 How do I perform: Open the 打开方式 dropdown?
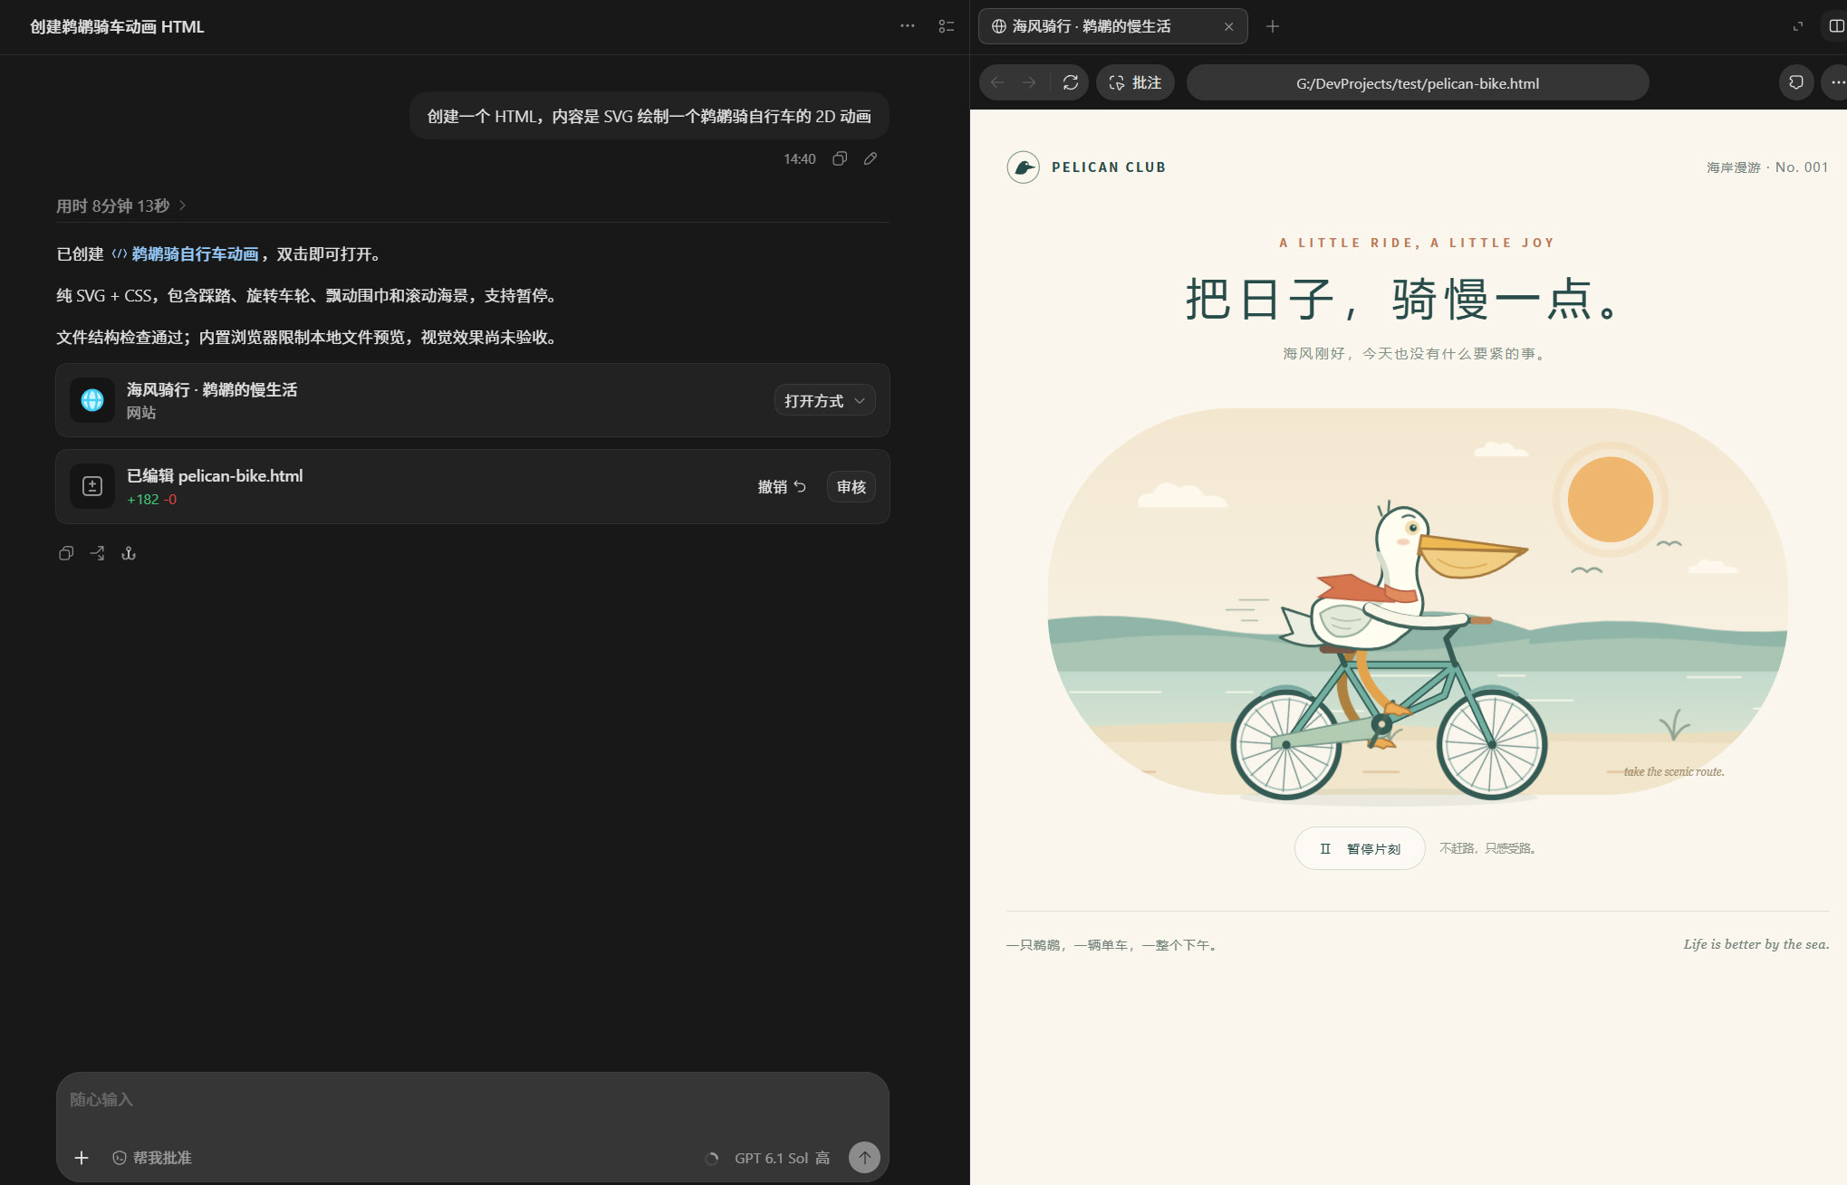click(824, 400)
